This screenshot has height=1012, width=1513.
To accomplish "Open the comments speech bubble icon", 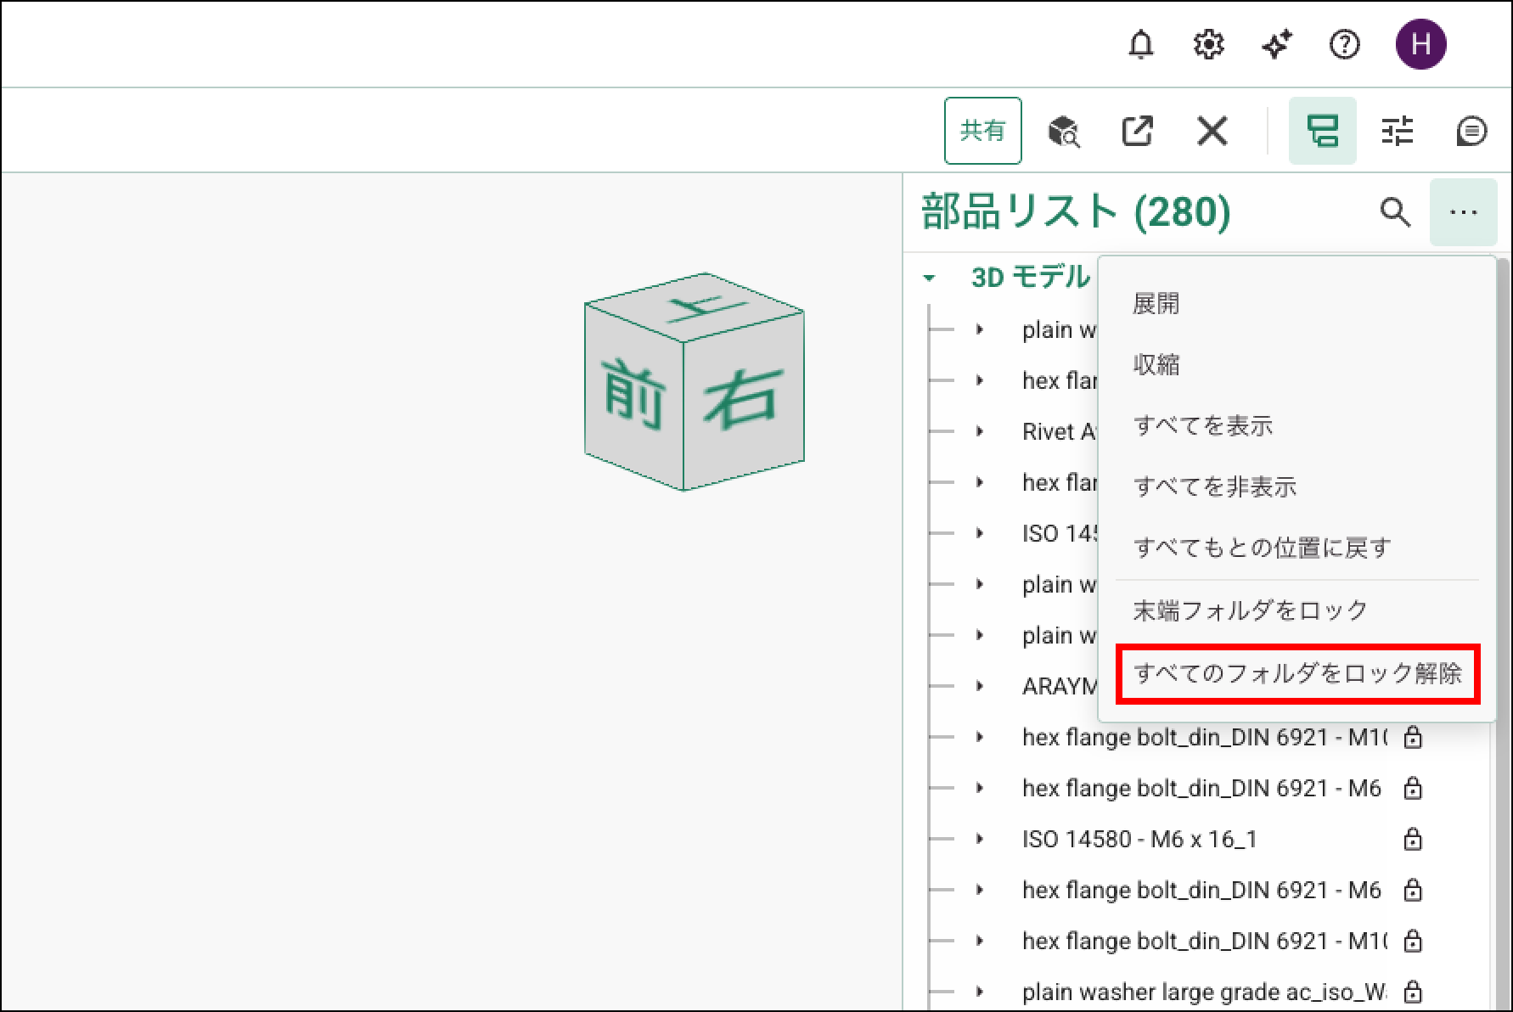I will click(1471, 132).
